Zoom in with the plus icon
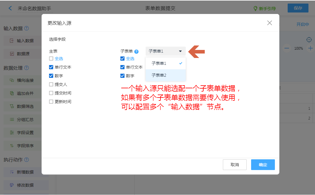 (x=310, y=48)
